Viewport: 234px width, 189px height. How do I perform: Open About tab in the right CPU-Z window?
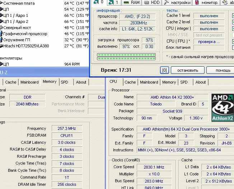click(201, 82)
